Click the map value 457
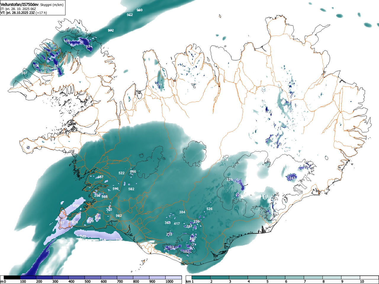 tap(100, 177)
